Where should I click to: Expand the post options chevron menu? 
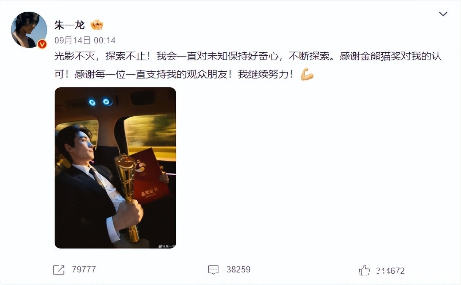tap(443, 14)
